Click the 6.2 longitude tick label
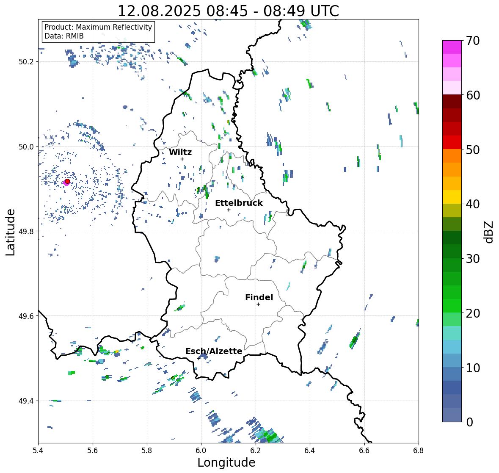 pos(256,450)
